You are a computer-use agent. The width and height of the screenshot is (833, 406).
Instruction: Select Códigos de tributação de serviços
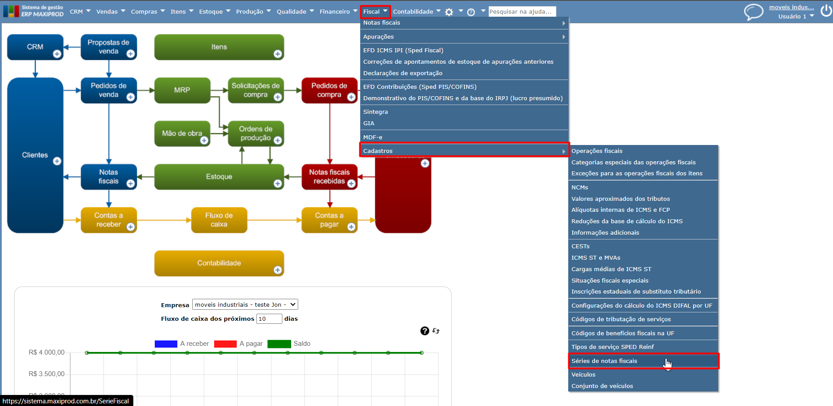coord(643,319)
